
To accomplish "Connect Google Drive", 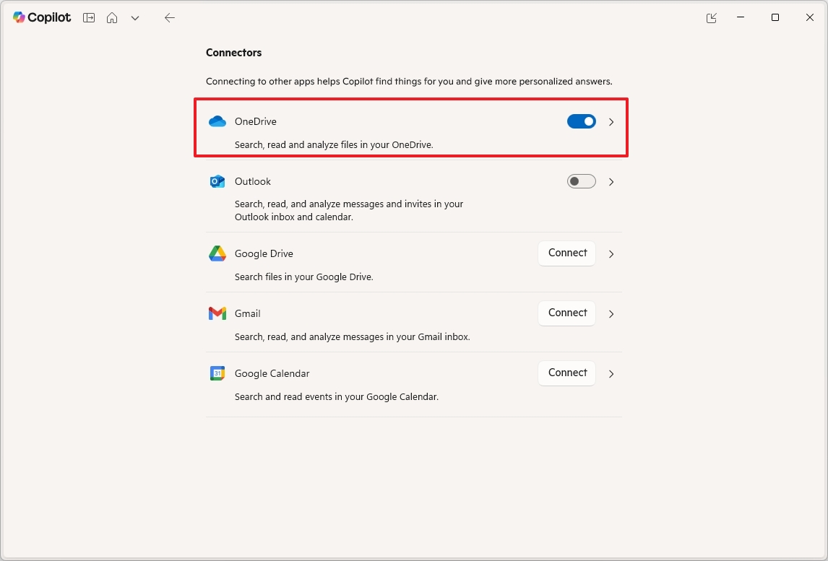I will [x=566, y=253].
